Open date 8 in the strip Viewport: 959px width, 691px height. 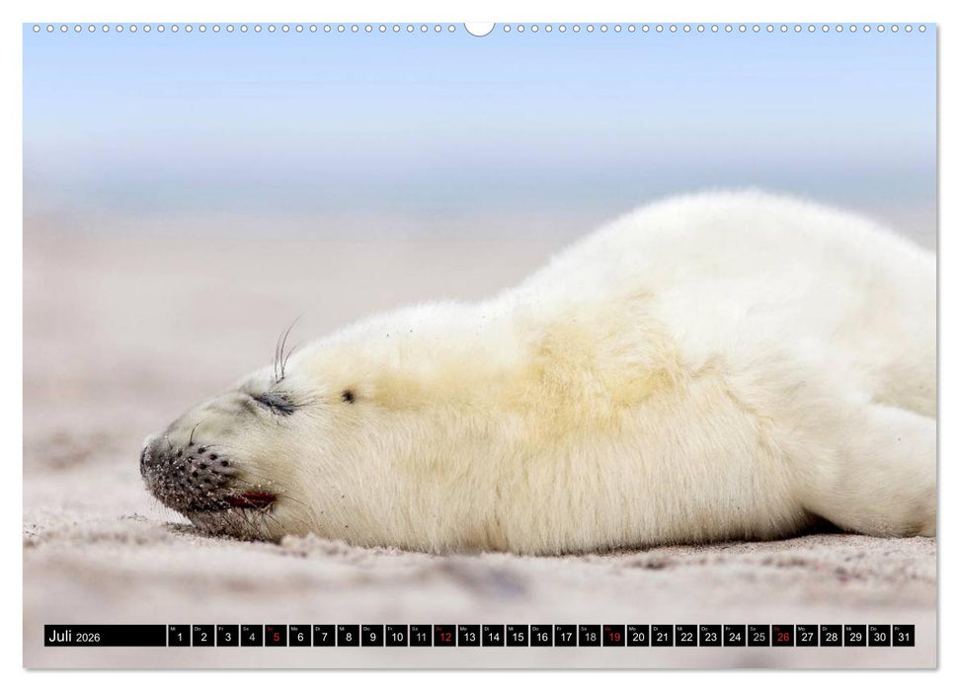[350, 636]
